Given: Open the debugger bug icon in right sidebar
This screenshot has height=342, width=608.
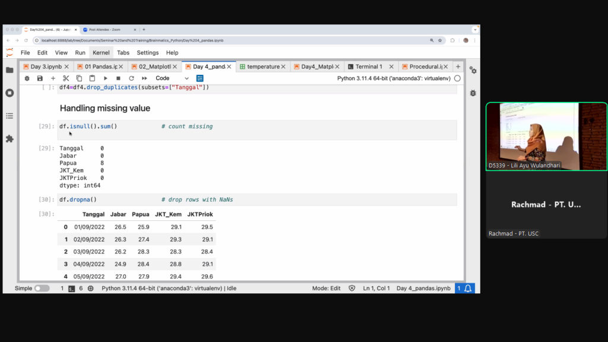Looking at the screenshot, I should [473, 93].
